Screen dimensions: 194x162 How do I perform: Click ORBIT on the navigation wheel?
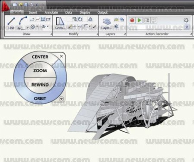(40, 99)
